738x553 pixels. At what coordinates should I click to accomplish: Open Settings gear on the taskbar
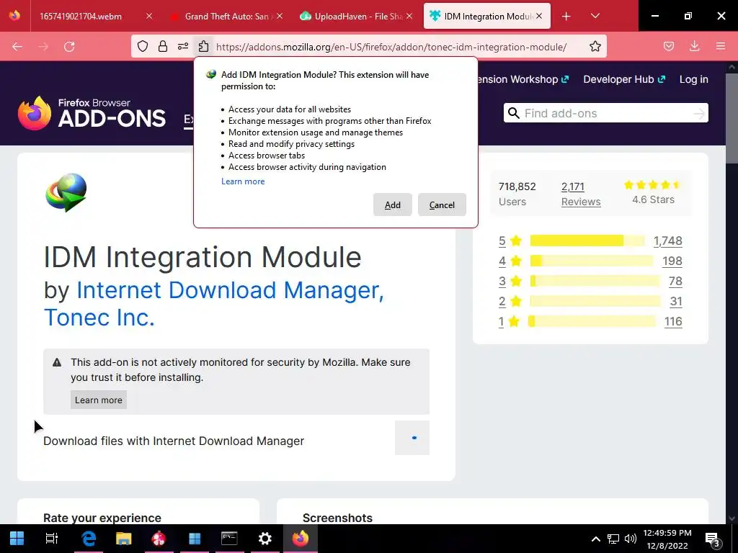tap(265, 538)
